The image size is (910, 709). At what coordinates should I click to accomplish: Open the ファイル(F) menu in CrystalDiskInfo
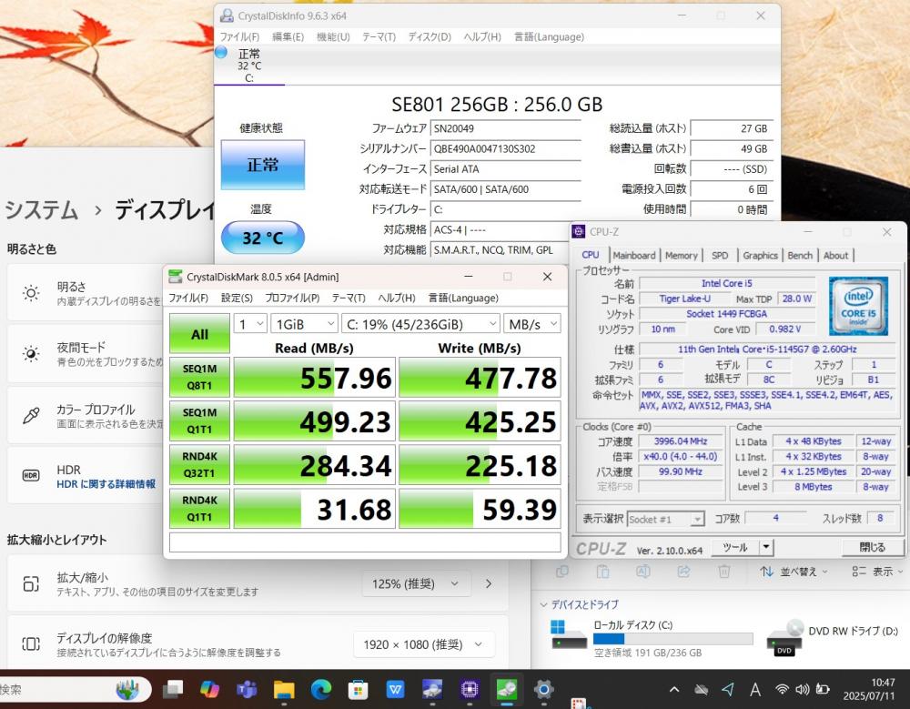tap(239, 36)
